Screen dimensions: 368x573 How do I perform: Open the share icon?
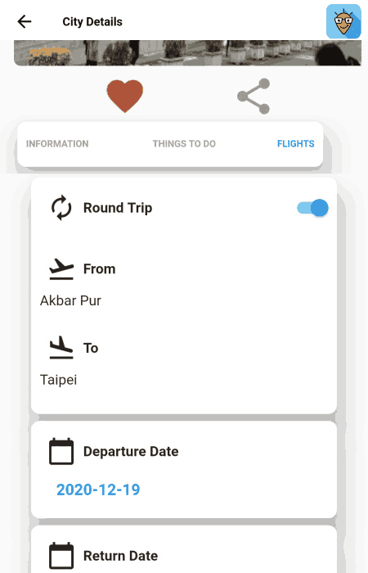click(254, 97)
